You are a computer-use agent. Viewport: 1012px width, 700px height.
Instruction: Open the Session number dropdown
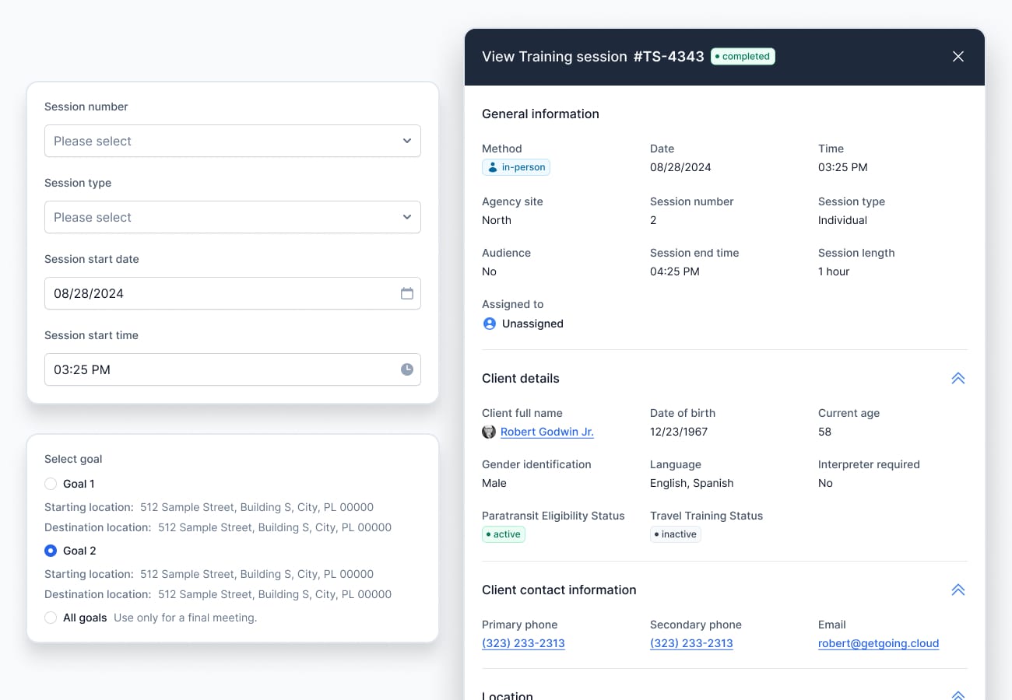pyautogui.click(x=233, y=141)
